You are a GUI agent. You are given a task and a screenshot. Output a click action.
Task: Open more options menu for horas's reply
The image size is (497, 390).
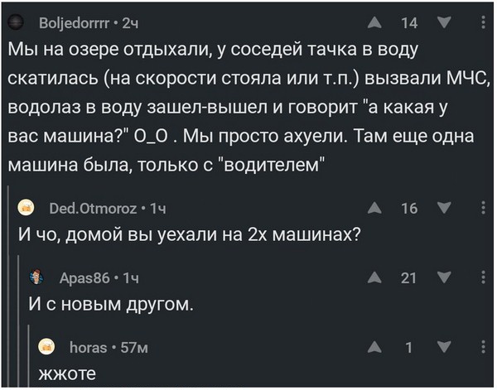pos(482,349)
